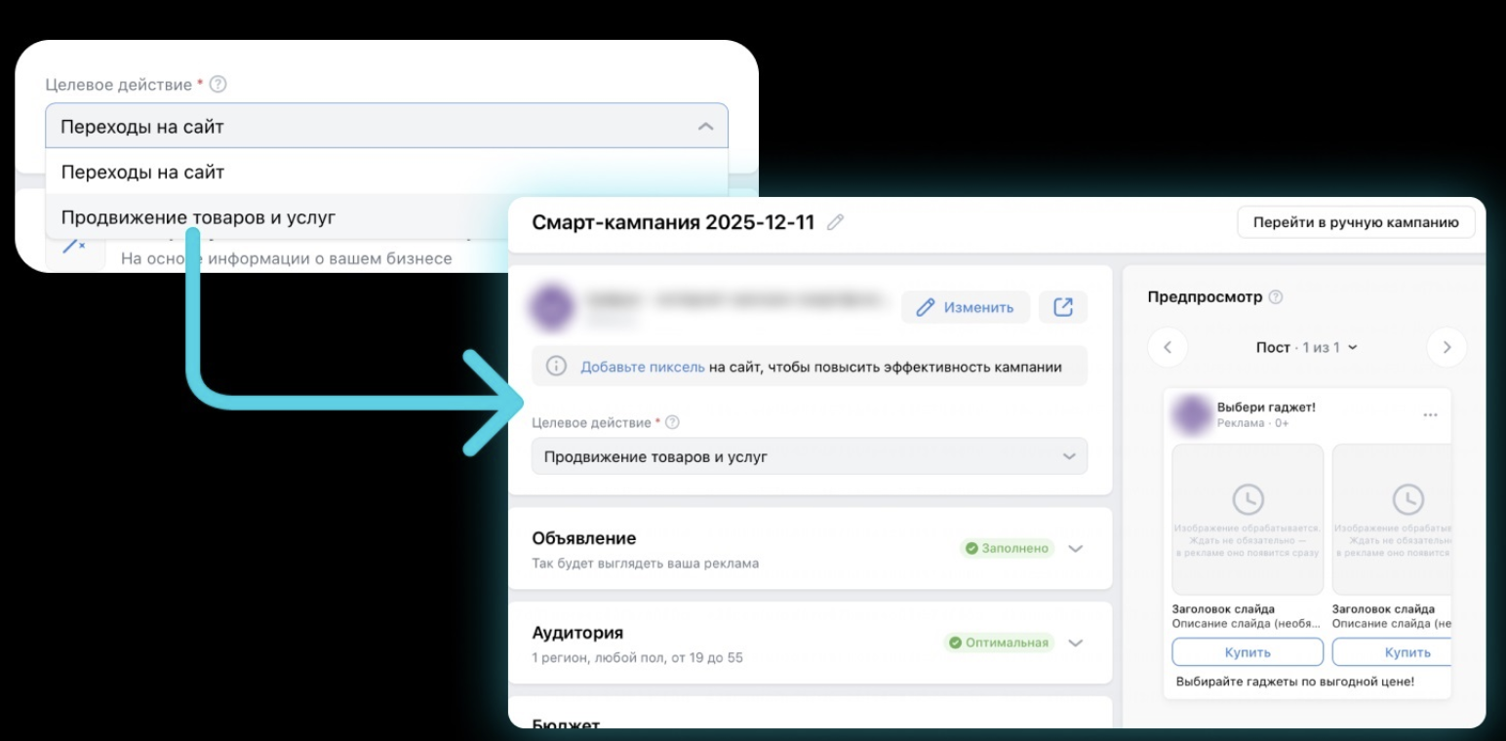Click the Перейти в ручную кампанию button

click(1356, 221)
